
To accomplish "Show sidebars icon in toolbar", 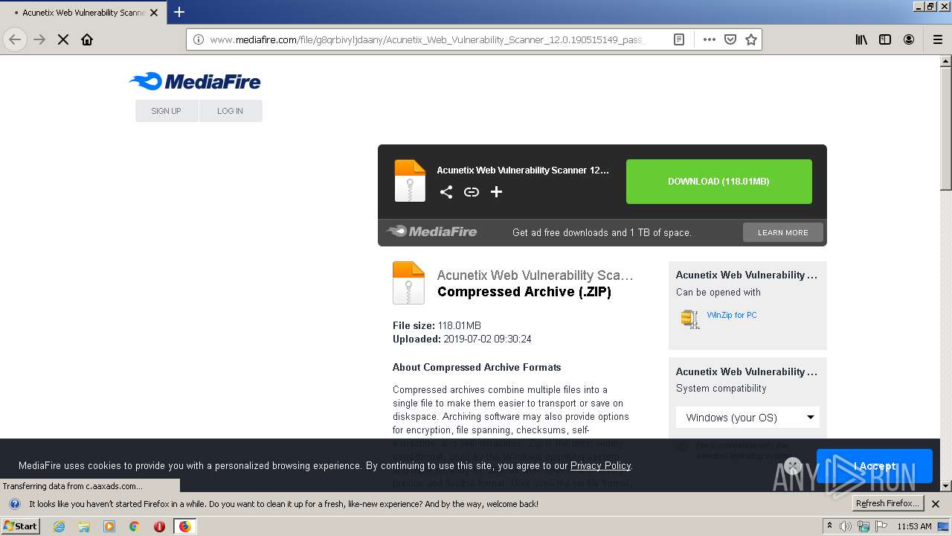I will pyautogui.click(x=885, y=39).
